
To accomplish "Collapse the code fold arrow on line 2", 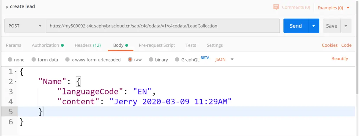I will point(16,82).
